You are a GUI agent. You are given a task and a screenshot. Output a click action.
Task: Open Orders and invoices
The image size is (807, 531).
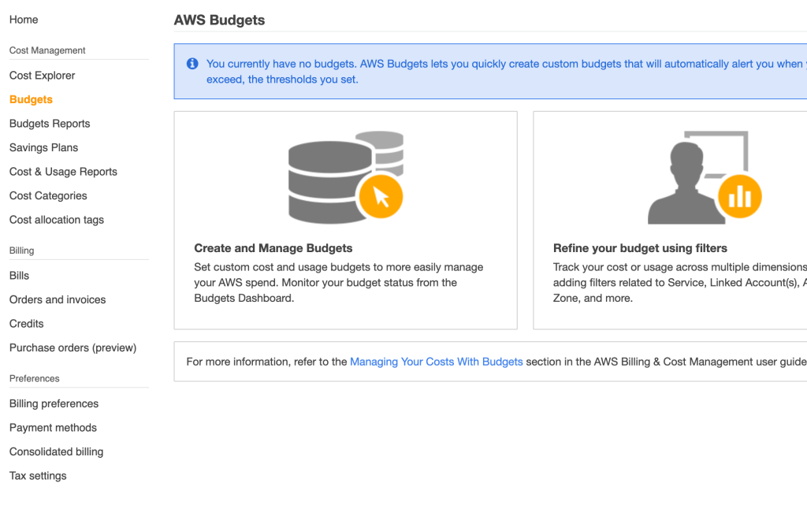coord(58,300)
